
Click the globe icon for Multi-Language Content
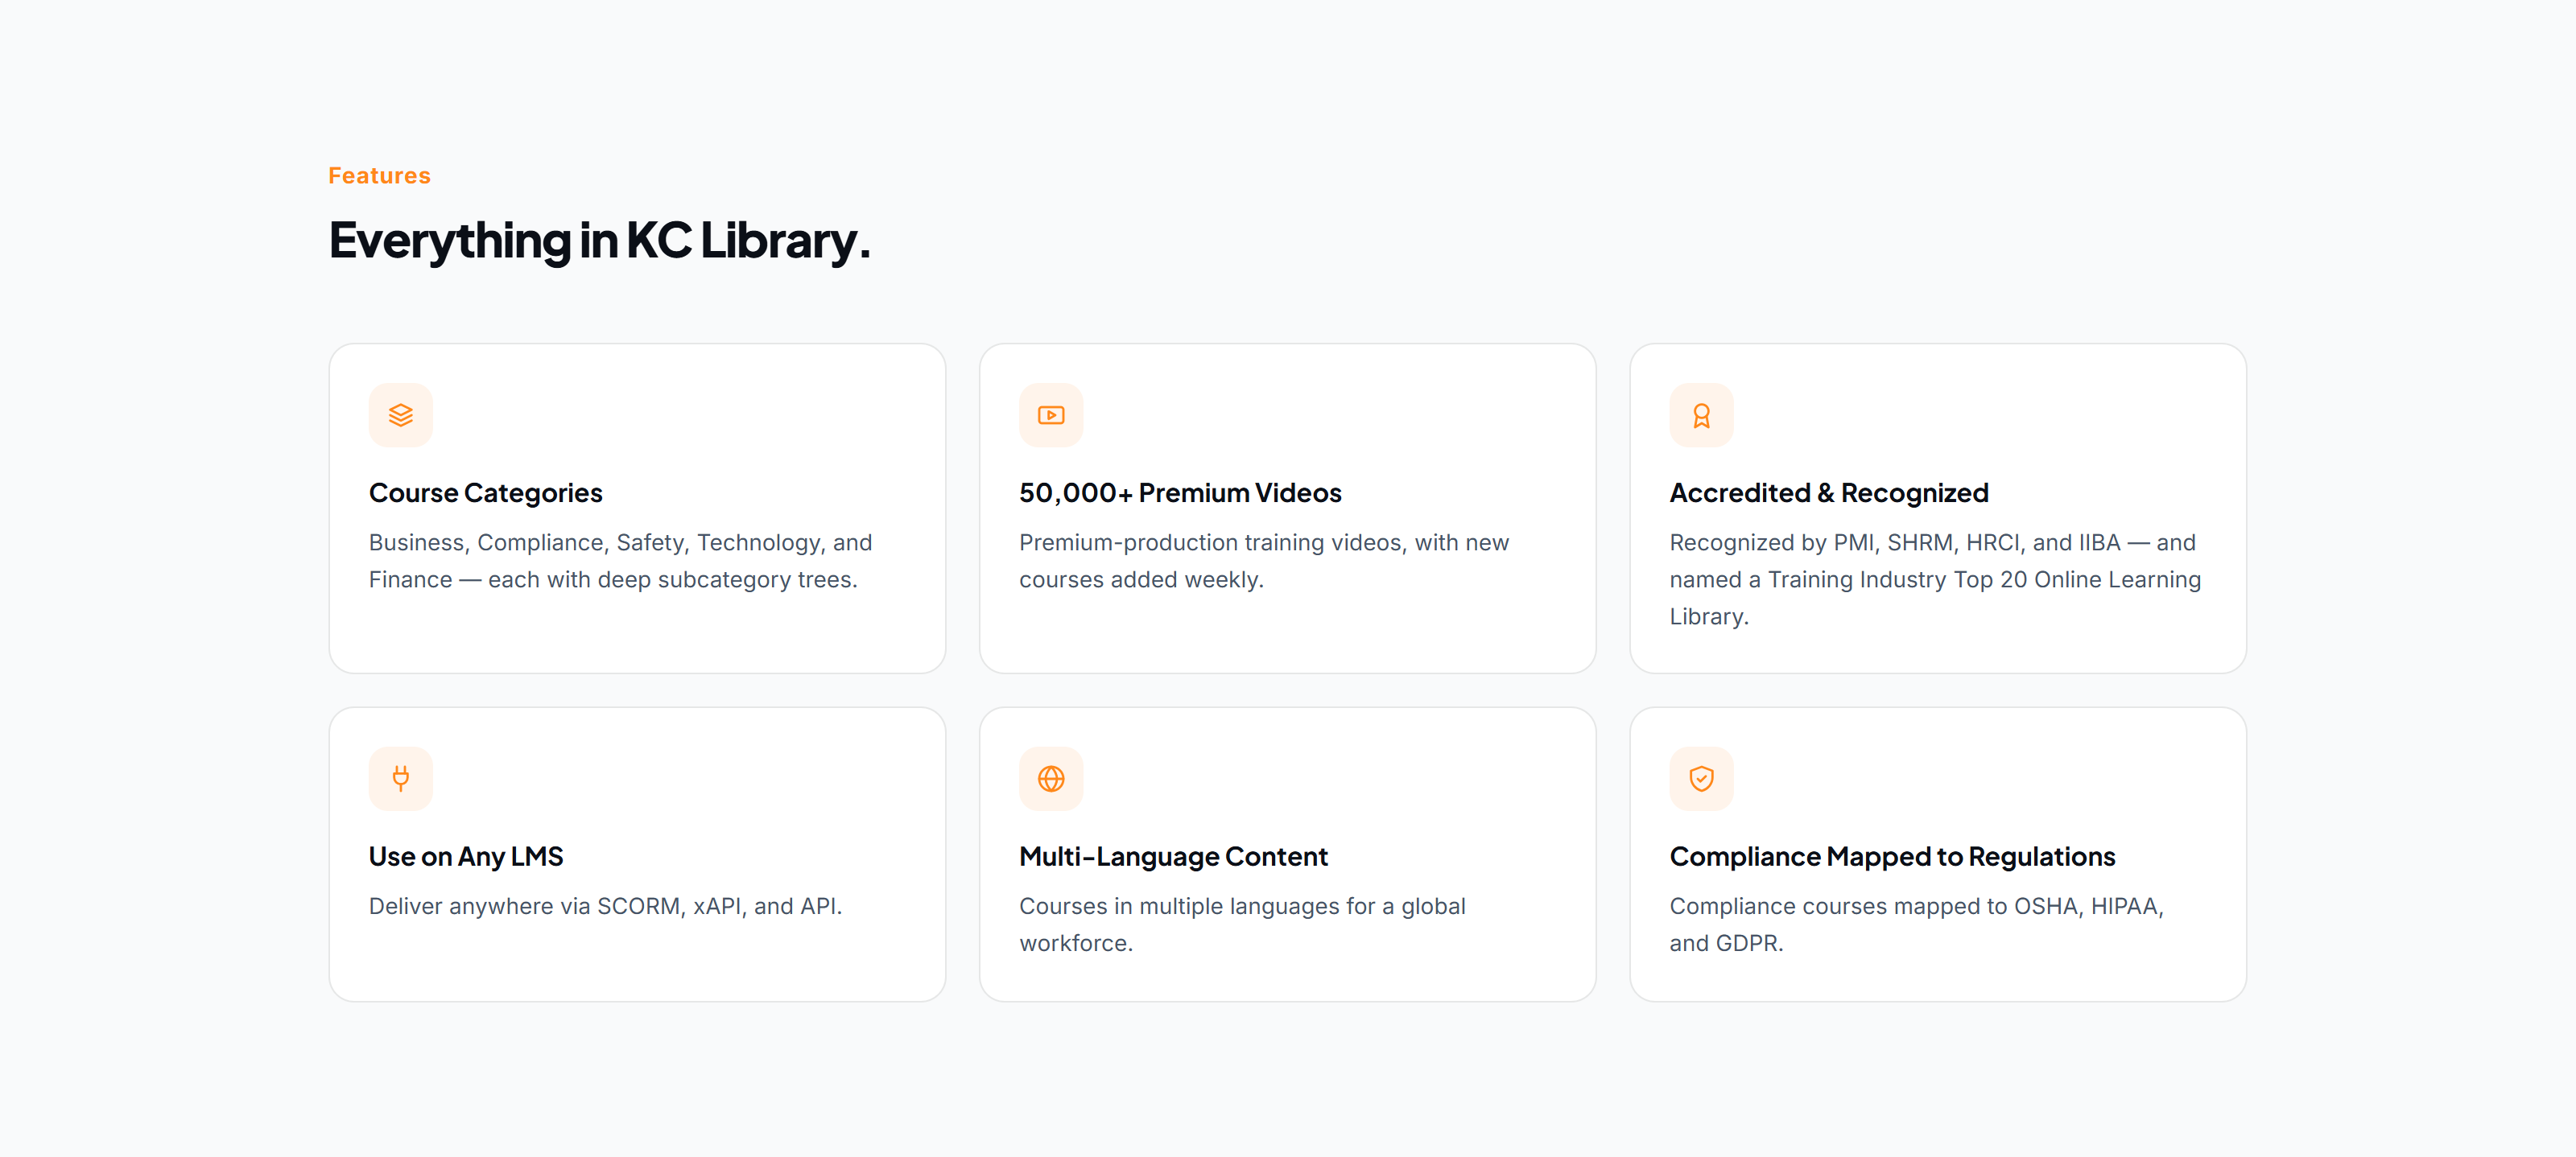pos(1051,778)
